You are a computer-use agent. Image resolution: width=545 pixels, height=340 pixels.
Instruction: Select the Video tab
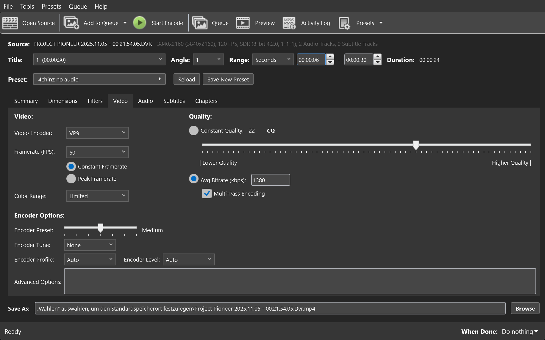tap(120, 101)
